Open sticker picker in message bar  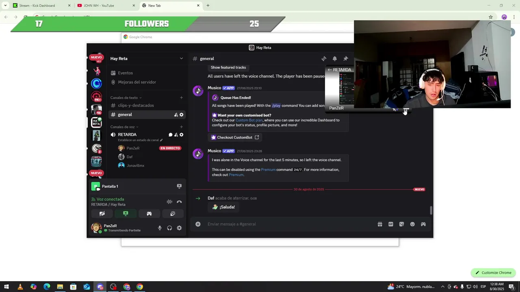pos(402,224)
